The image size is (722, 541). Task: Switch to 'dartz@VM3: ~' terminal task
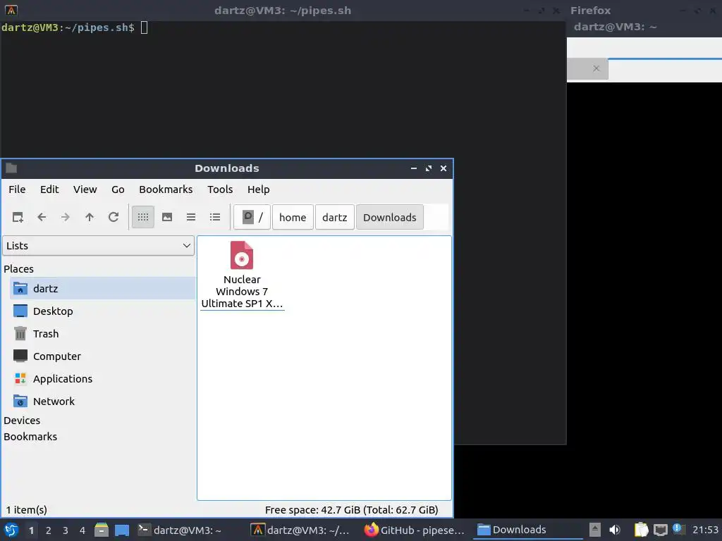click(x=190, y=530)
